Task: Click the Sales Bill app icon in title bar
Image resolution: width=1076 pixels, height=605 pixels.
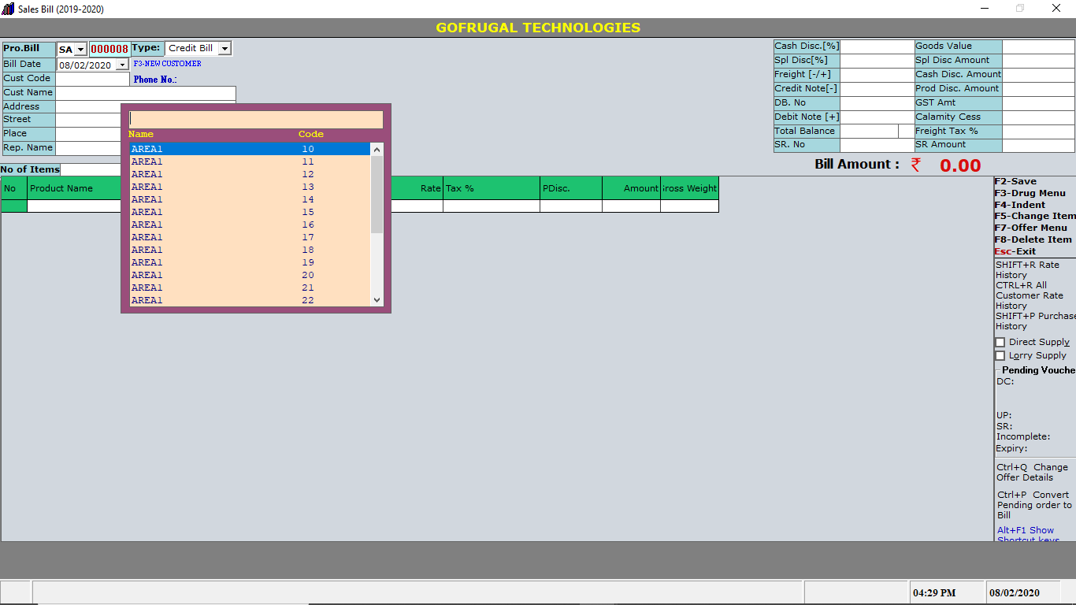Action: 9,9
